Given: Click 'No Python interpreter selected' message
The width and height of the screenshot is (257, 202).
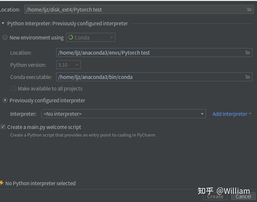Looking at the screenshot, I should click(40, 183).
